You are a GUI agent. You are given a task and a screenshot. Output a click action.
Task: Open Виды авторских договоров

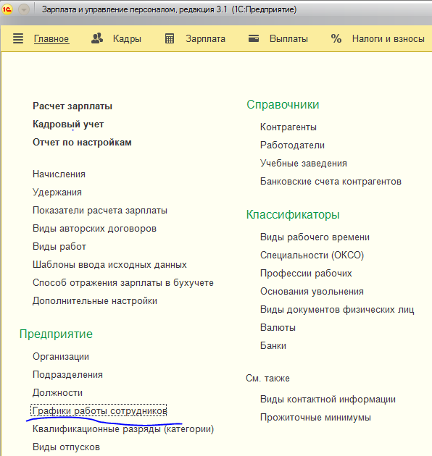(94, 228)
